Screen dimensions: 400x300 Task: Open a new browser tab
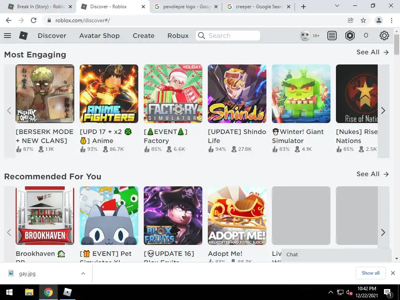coord(303,7)
